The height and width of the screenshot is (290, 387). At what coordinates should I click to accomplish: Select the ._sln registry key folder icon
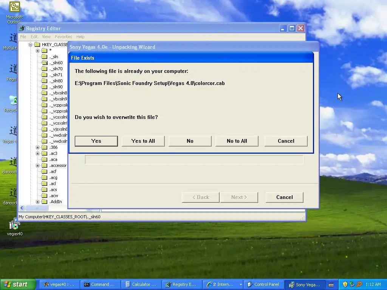coord(45,57)
